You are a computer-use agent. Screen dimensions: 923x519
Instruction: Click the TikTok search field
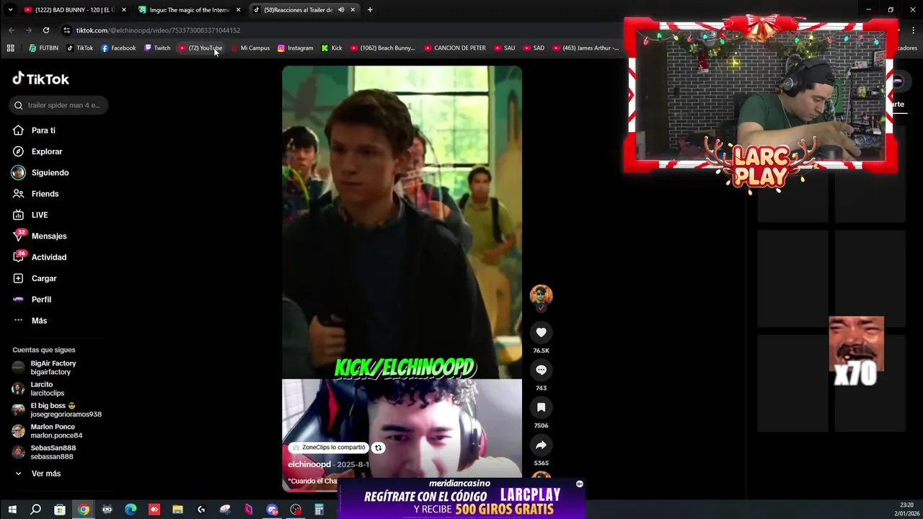pos(59,105)
